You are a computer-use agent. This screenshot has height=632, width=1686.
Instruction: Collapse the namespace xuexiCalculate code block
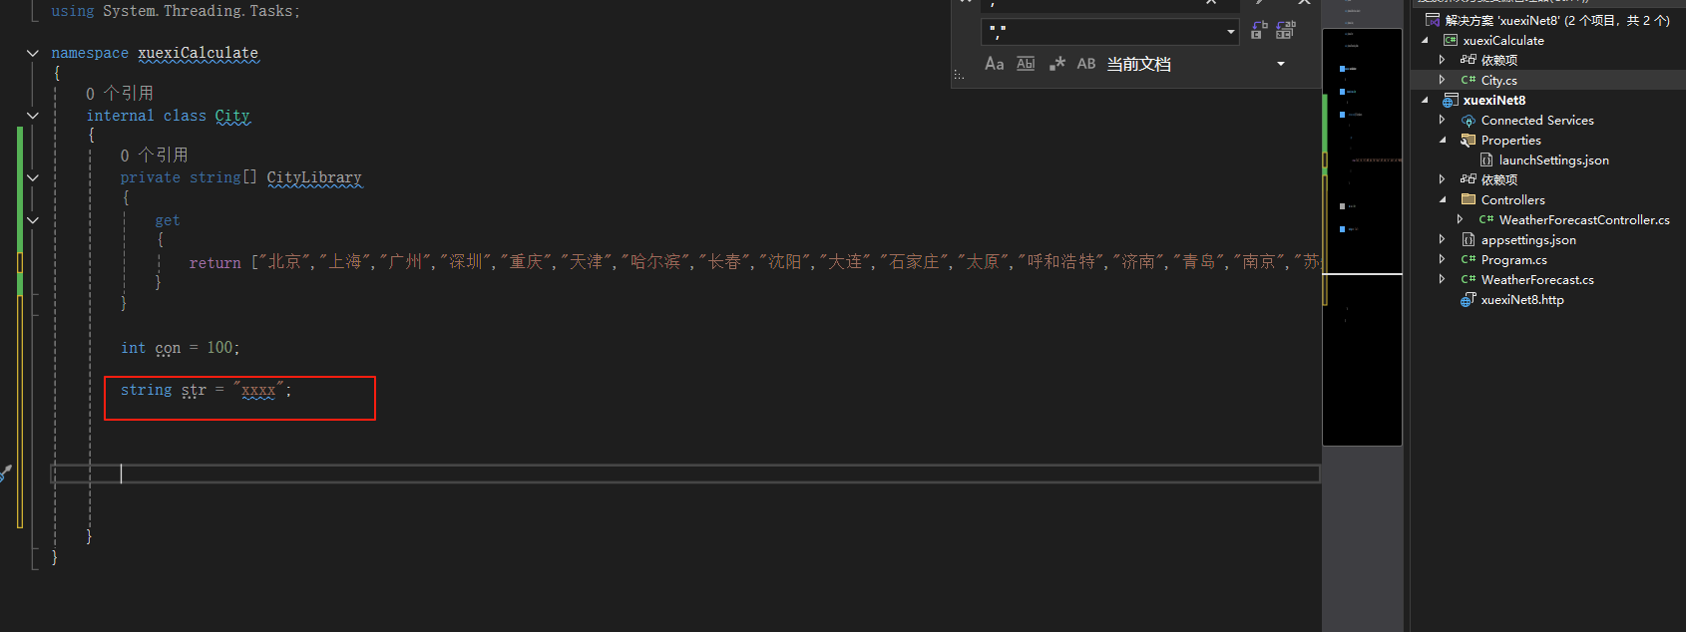(x=33, y=53)
